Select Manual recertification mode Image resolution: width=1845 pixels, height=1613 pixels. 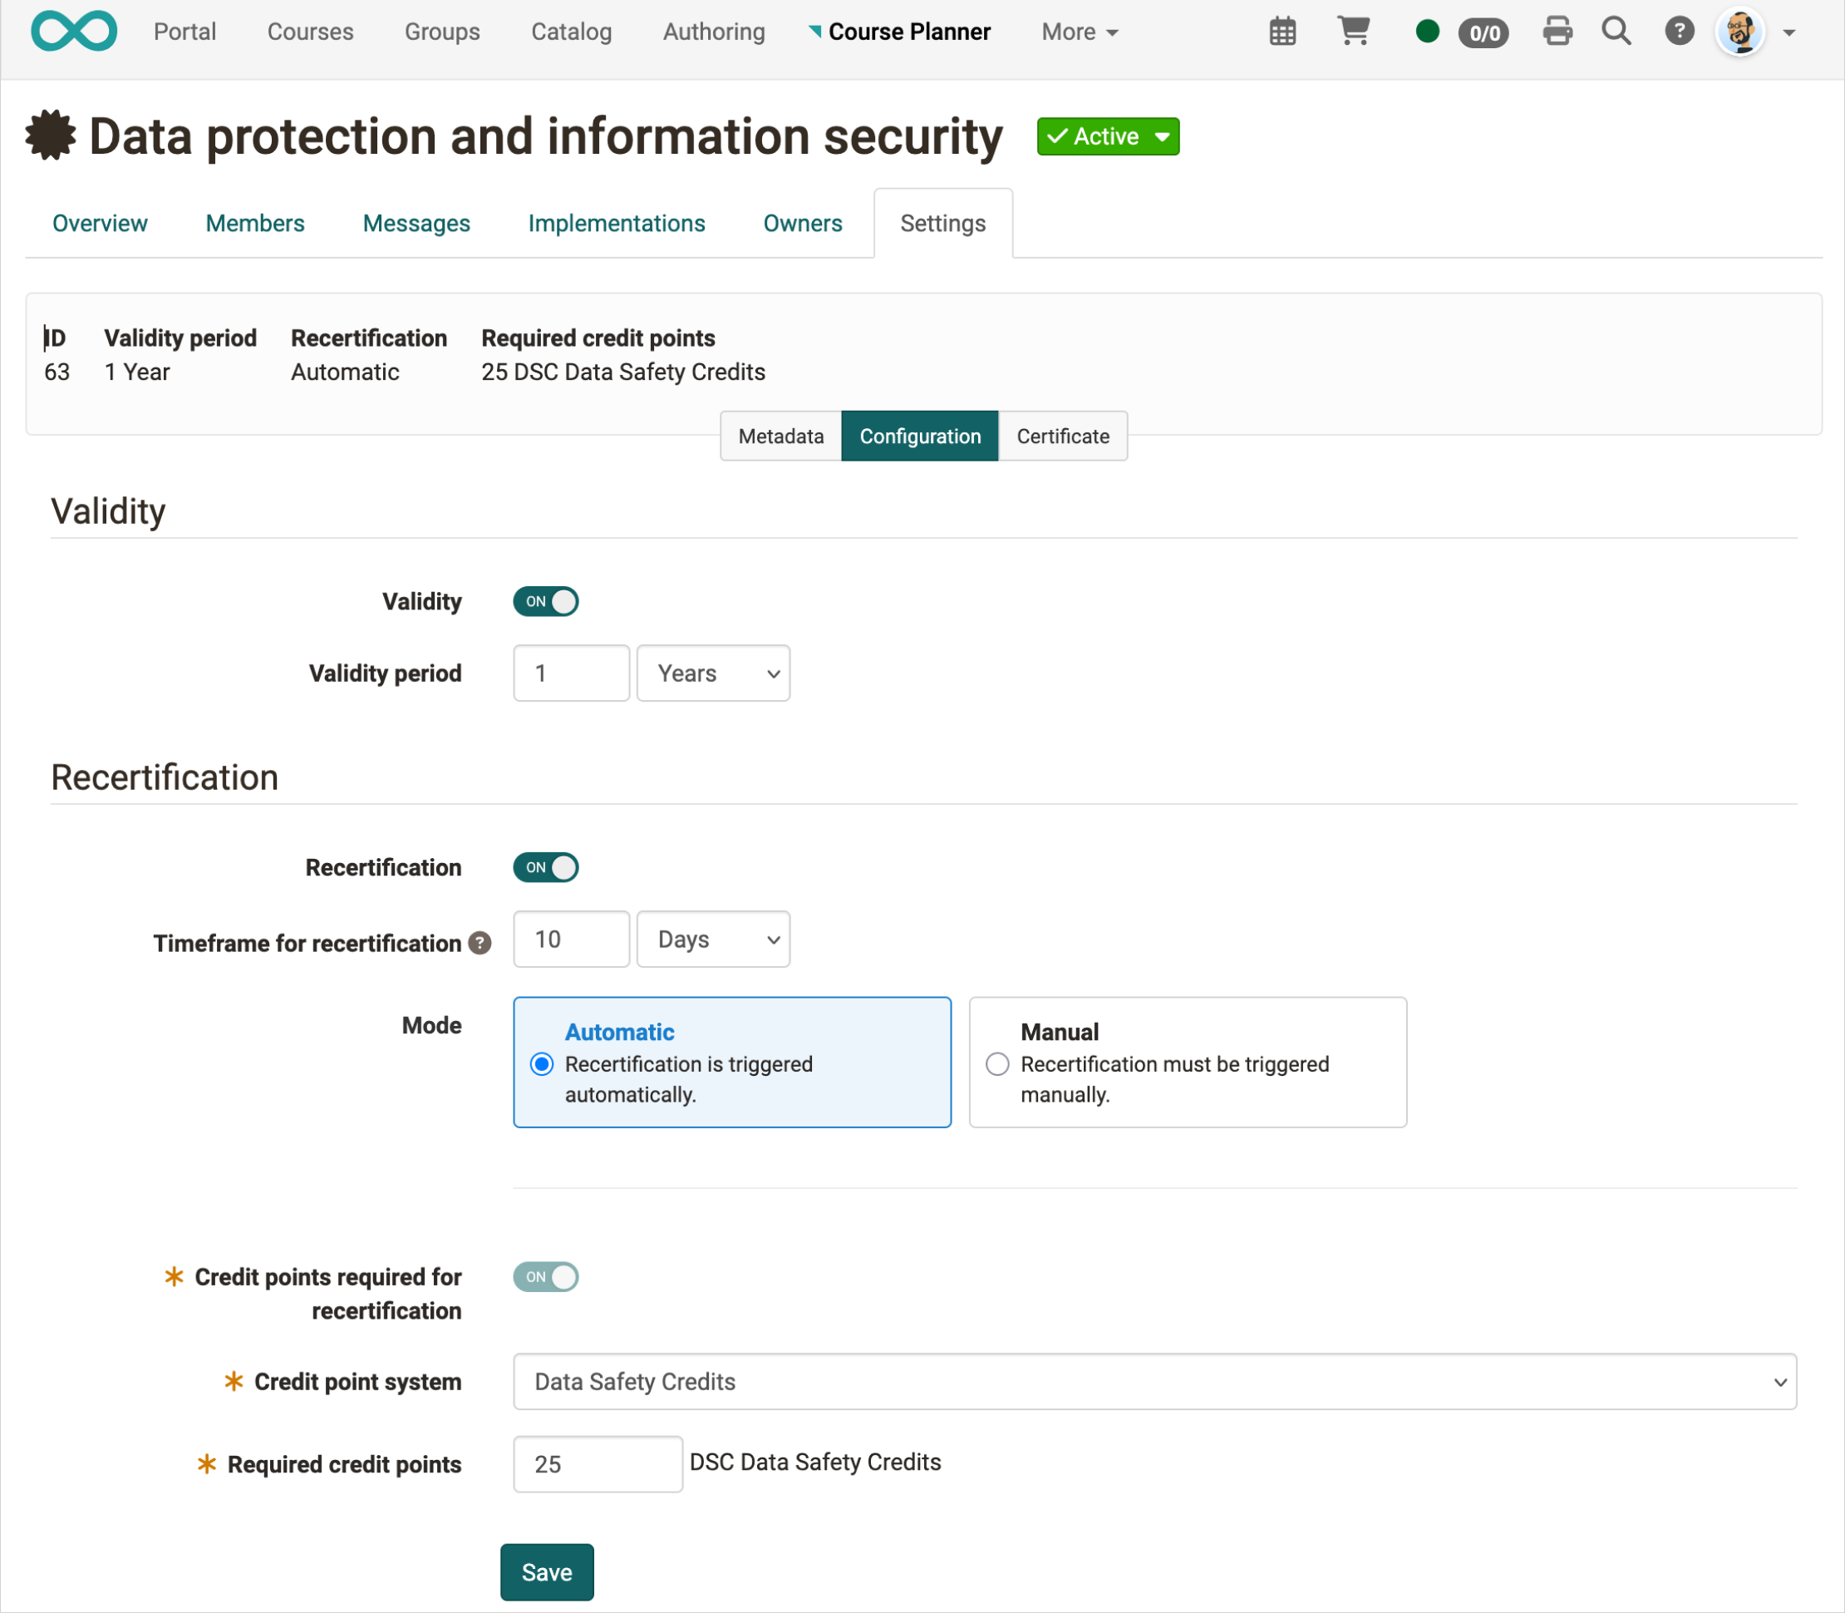(996, 1064)
